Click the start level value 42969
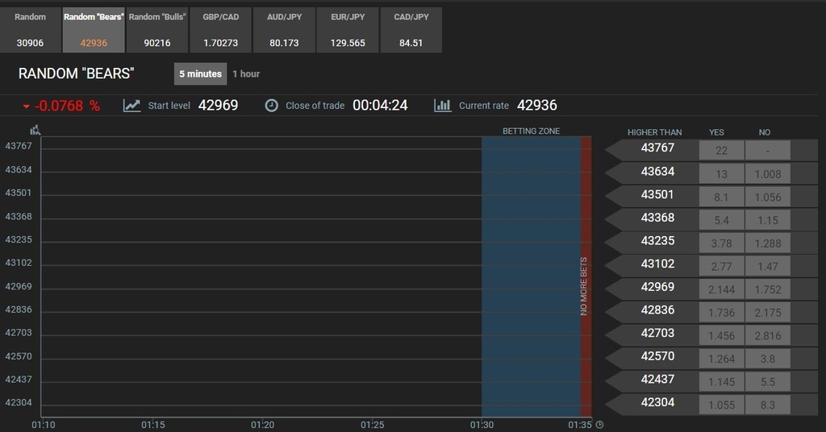The width and height of the screenshot is (826, 432). (218, 106)
